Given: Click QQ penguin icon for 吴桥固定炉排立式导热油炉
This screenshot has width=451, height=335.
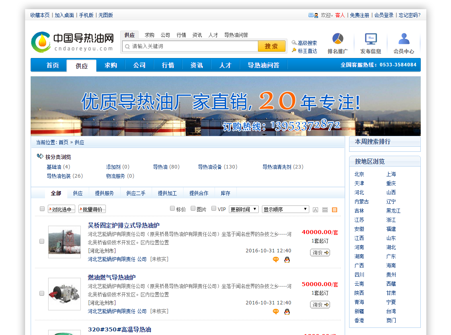Looking at the screenshot, I should 287,259.
